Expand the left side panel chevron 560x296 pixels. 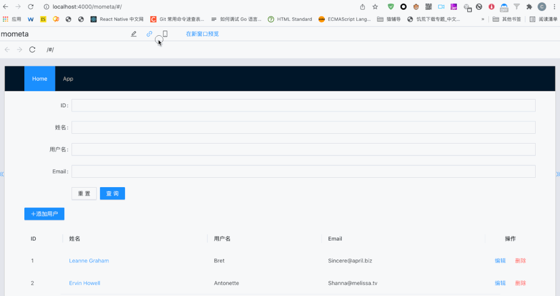pos(2,174)
